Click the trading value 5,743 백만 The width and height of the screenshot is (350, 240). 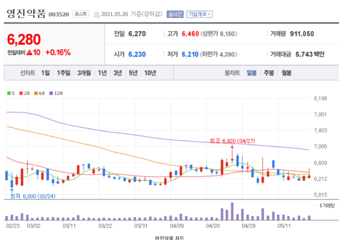[310, 54]
